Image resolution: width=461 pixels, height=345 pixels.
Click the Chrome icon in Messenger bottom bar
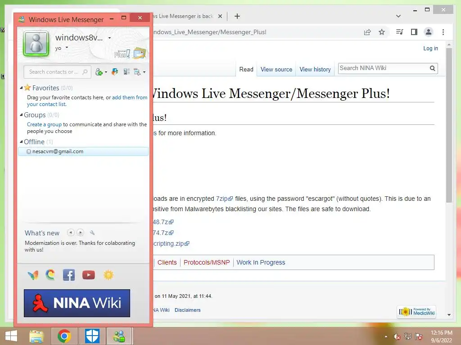tap(50, 275)
